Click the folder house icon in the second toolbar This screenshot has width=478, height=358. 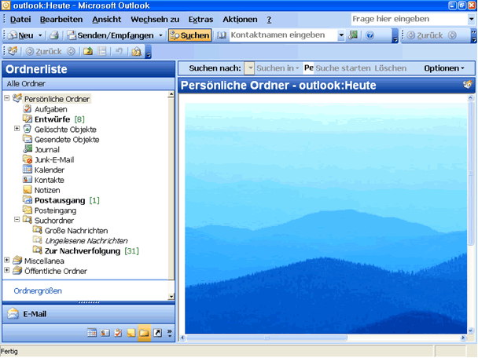click(x=136, y=52)
